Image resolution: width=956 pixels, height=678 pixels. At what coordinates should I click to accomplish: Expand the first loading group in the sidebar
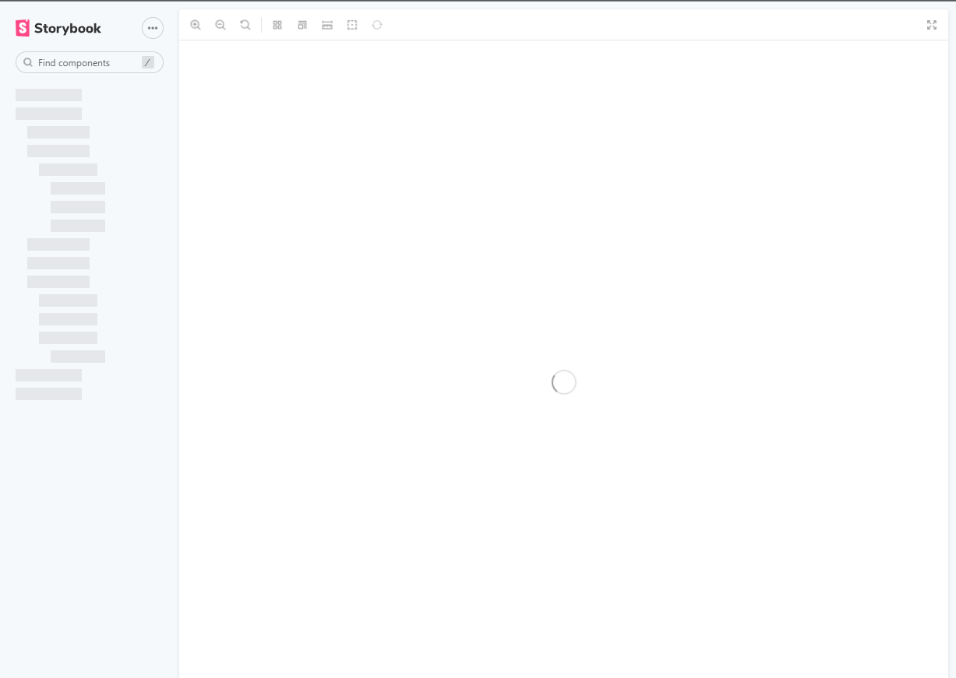[48, 94]
